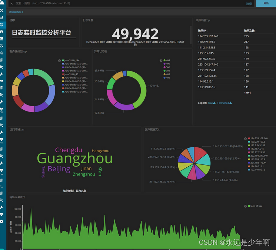Toggle 500 in status code legend
This screenshot has width=276, height=250.
[167, 67]
